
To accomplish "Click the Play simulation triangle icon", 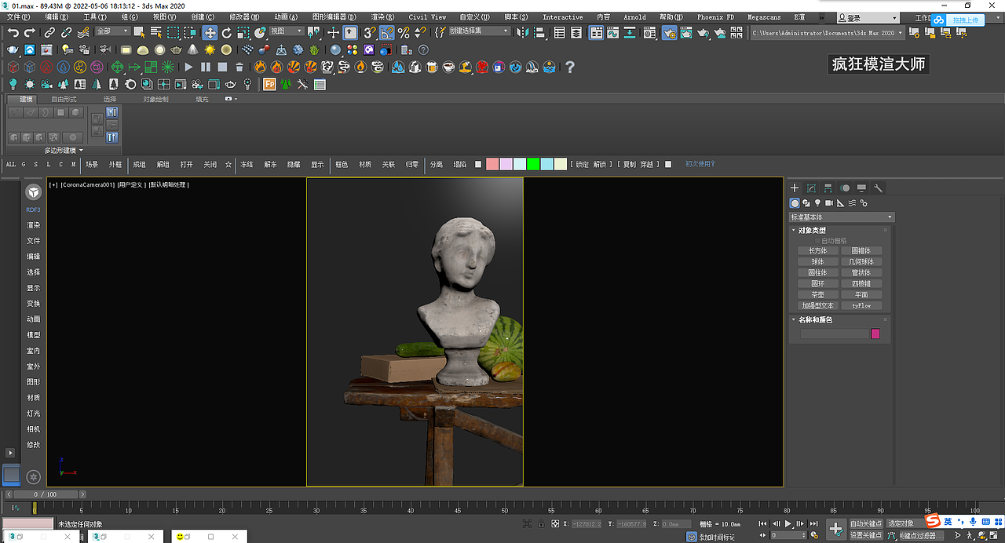I will click(188, 67).
